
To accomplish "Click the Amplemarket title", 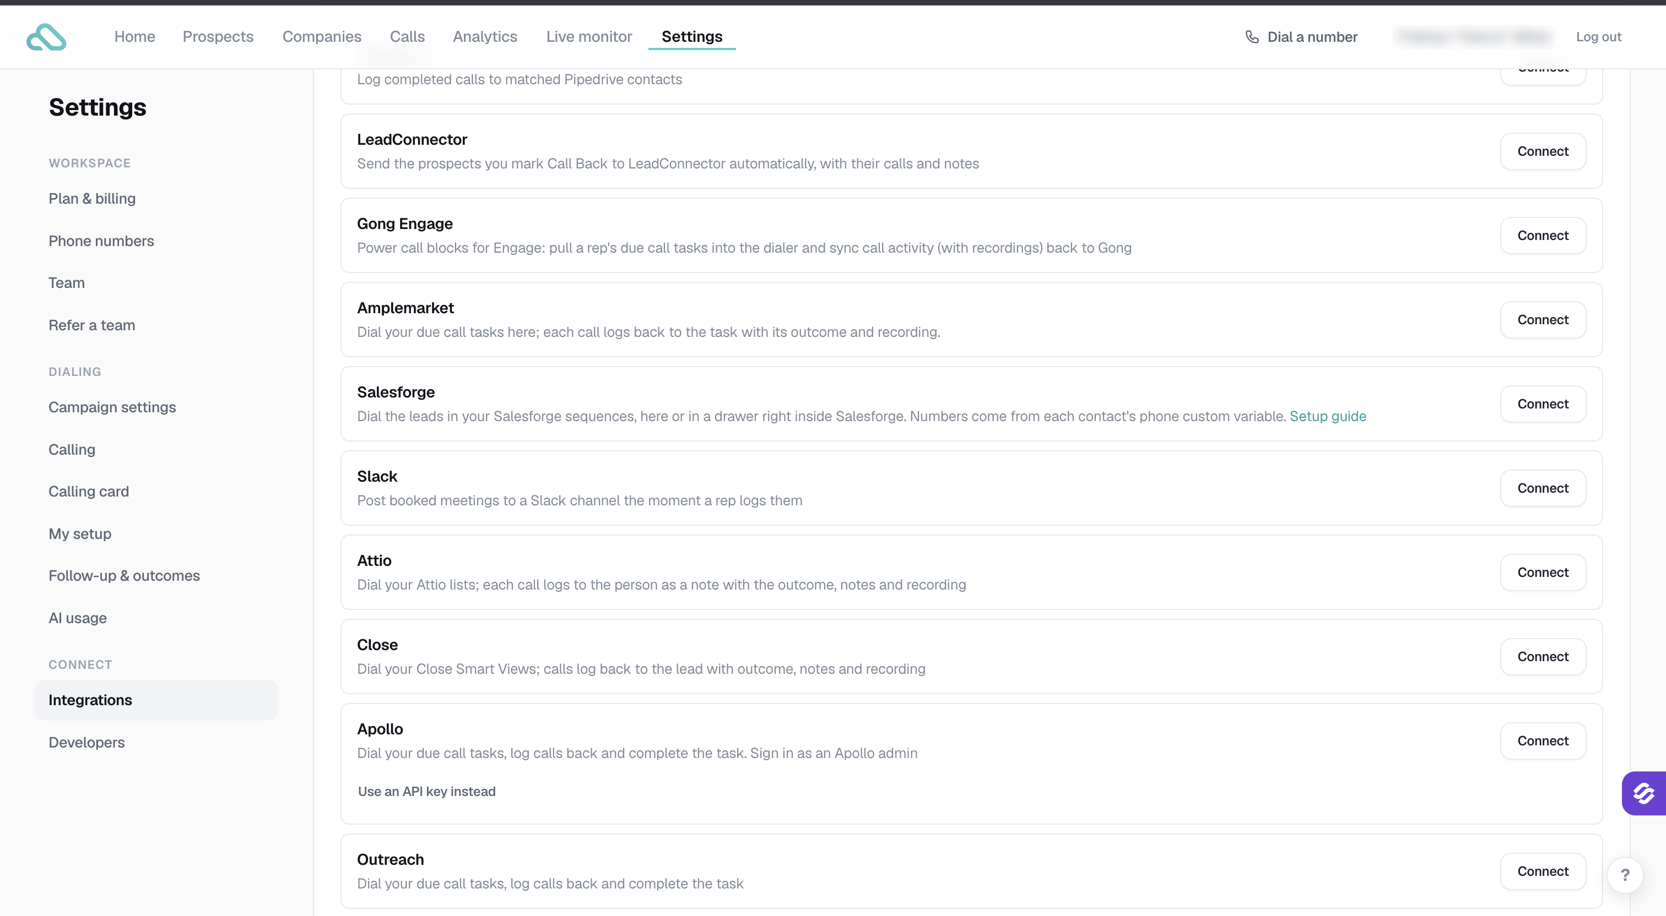I will pyautogui.click(x=405, y=308).
